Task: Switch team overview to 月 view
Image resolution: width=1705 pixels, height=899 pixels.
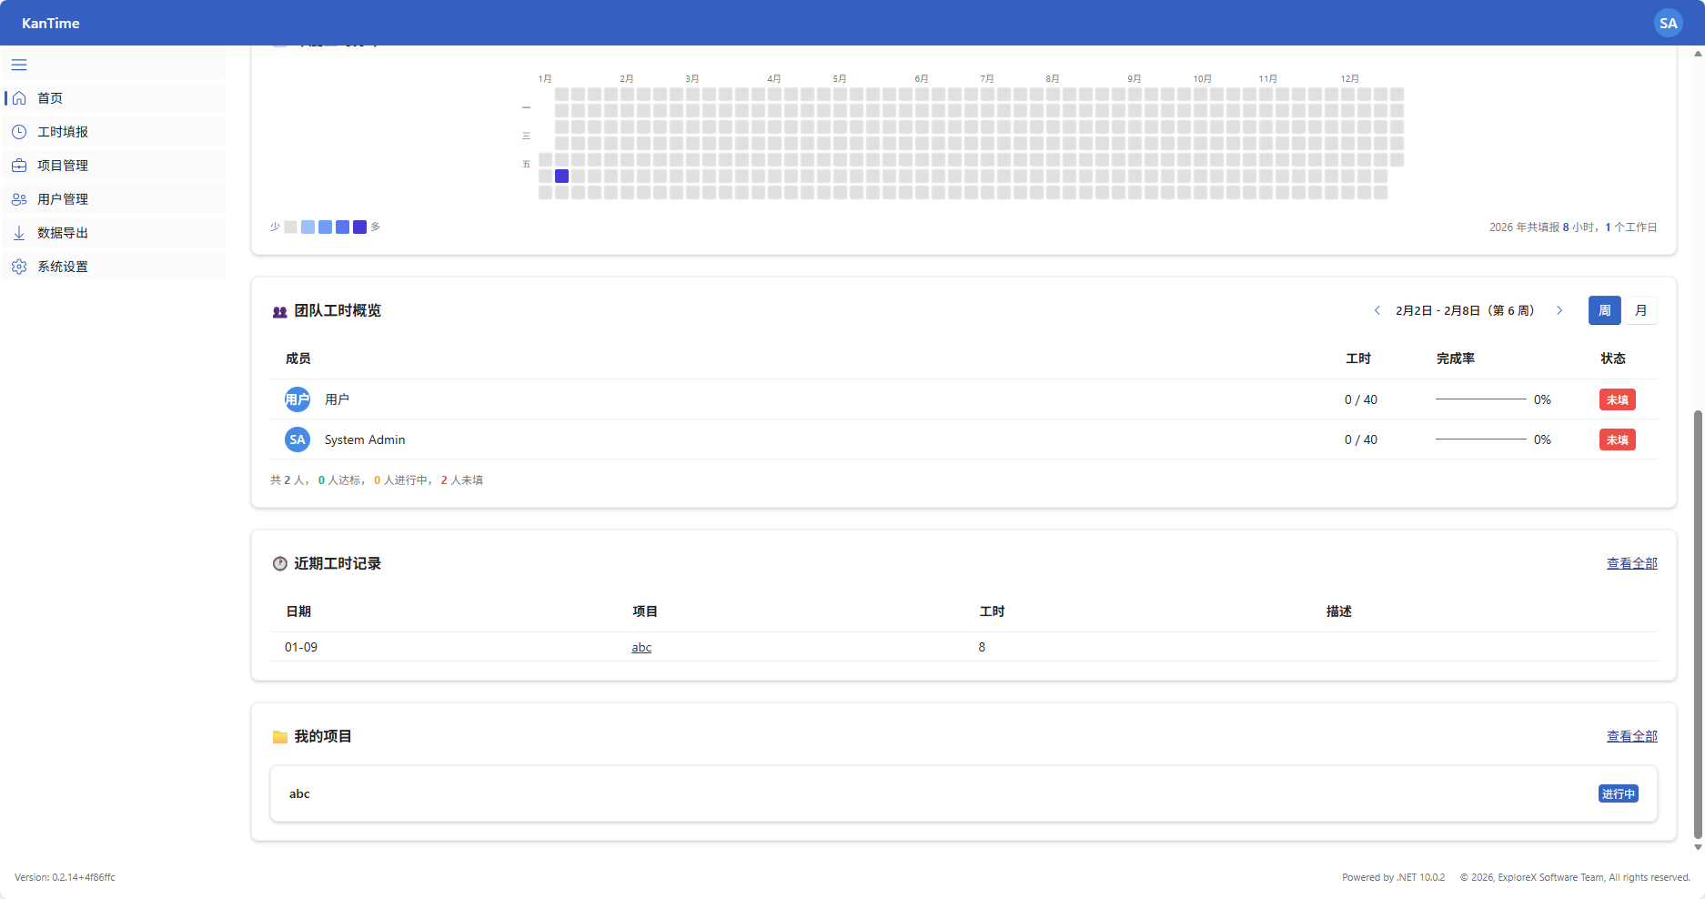Action: 1640,310
